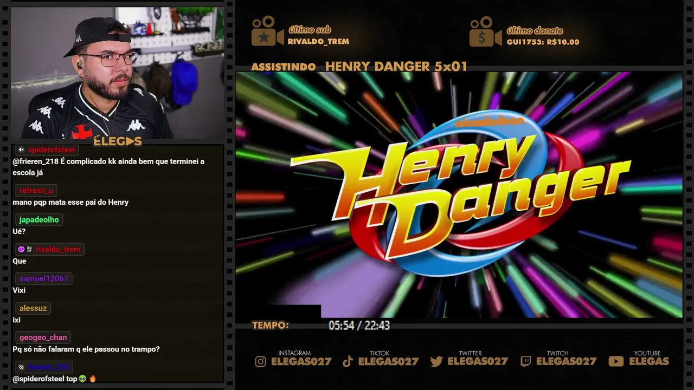This screenshot has height=390, width=694.
Task: Click the ELEGAS YouTube channel name
Action: [x=649, y=361]
